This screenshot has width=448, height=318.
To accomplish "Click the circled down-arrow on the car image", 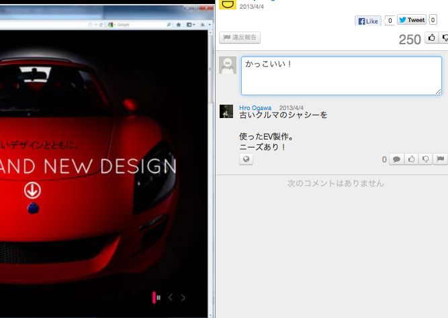I will [32, 191].
